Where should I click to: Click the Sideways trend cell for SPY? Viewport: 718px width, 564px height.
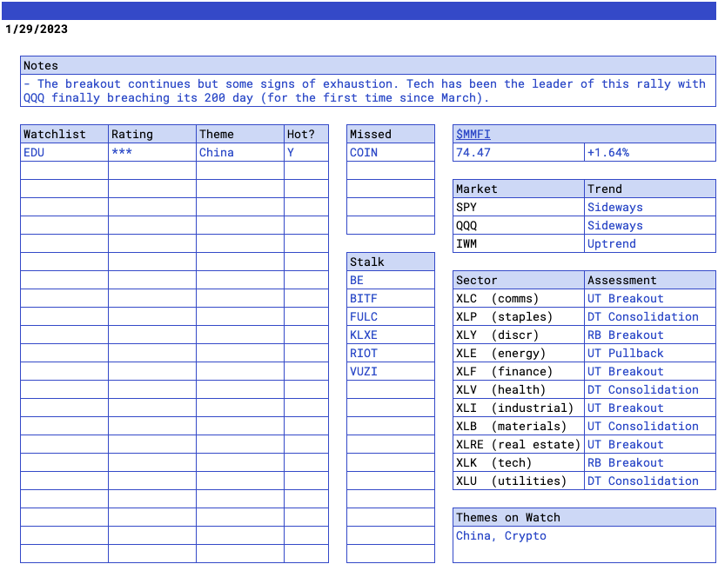(x=650, y=207)
